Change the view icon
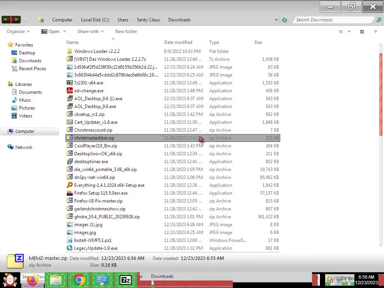This screenshot has height=288, width=384. point(341,31)
